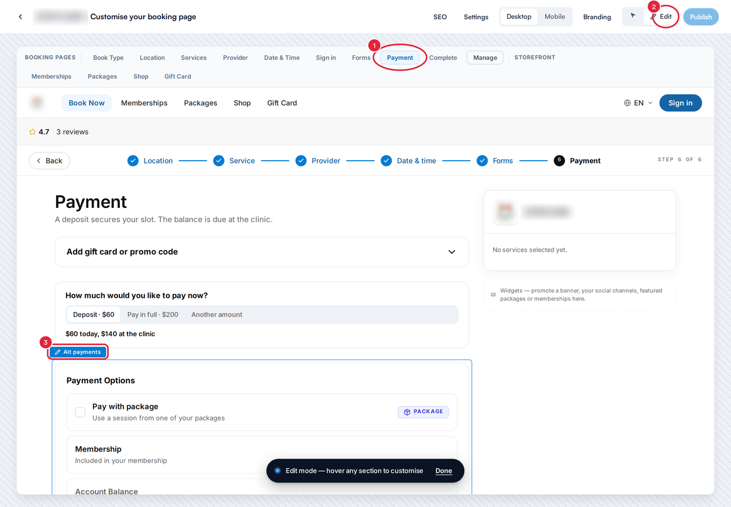Click 'No services selected yet.' text
Viewport: 731px width, 507px height.
coord(530,250)
